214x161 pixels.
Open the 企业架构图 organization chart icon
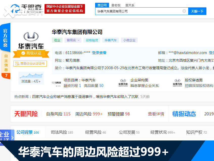point(123,82)
